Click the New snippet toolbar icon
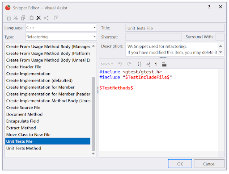The width and height of the screenshot is (229, 174). click(x=8, y=18)
